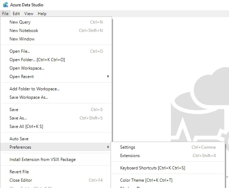This screenshot has width=229, height=188.
Task: Choose Close Editor menu entry
Action: coord(56,180)
